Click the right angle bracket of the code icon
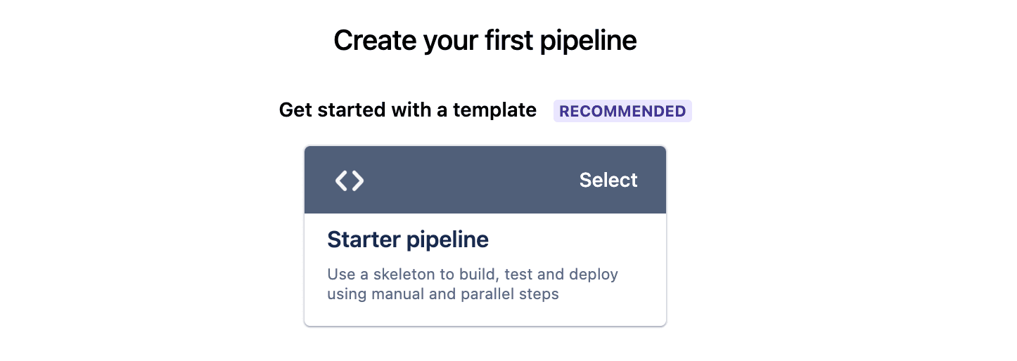1017x361 pixels. coord(358,180)
